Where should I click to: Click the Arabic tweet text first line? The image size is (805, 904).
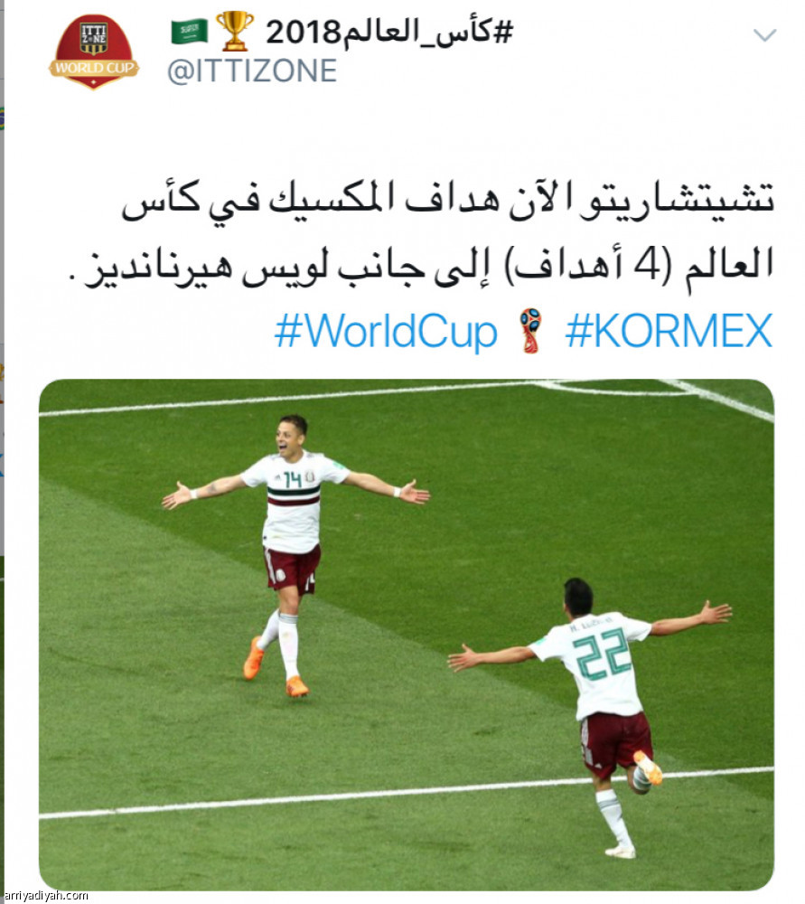point(448,200)
